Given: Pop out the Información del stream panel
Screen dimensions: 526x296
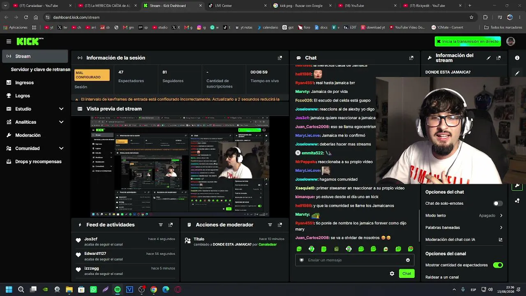Looking at the screenshot, I should point(498,58).
